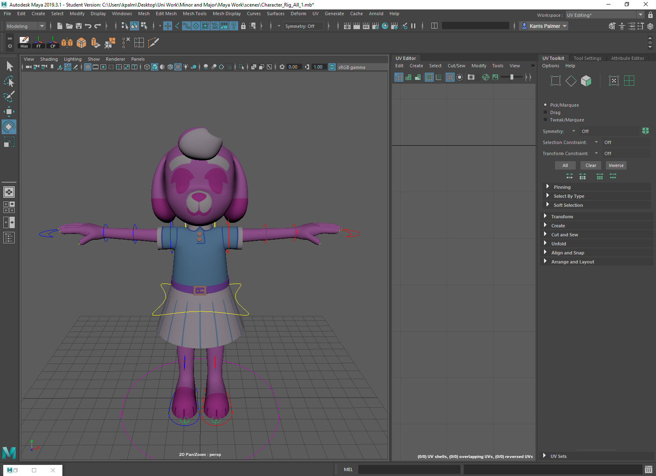Switch to the Attribute Editor tab
The image size is (656, 476).
[x=627, y=58]
